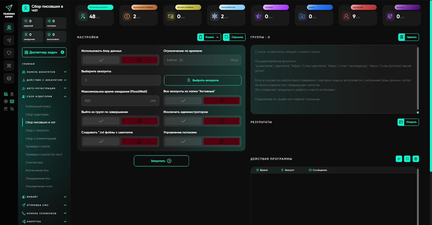
Task: Enable thread management checkmark toggle
Action: click(x=183, y=141)
